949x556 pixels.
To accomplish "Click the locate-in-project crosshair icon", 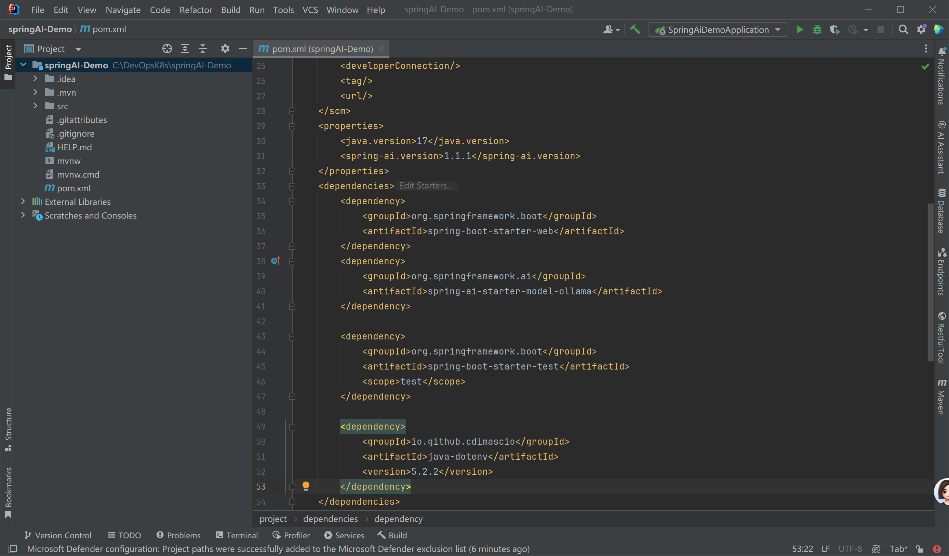I will tap(167, 48).
